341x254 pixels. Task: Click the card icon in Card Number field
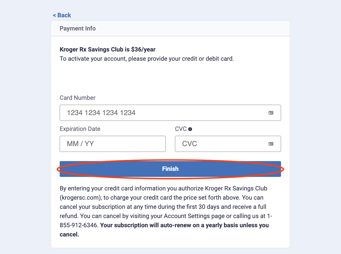pyautogui.click(x=271, y=113)
